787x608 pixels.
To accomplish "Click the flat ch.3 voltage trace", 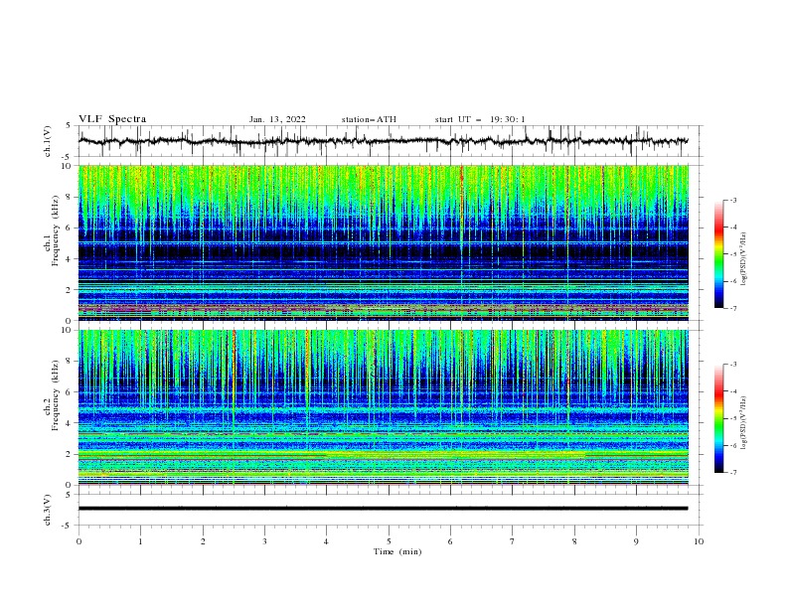I will click(x=383, y=509).
